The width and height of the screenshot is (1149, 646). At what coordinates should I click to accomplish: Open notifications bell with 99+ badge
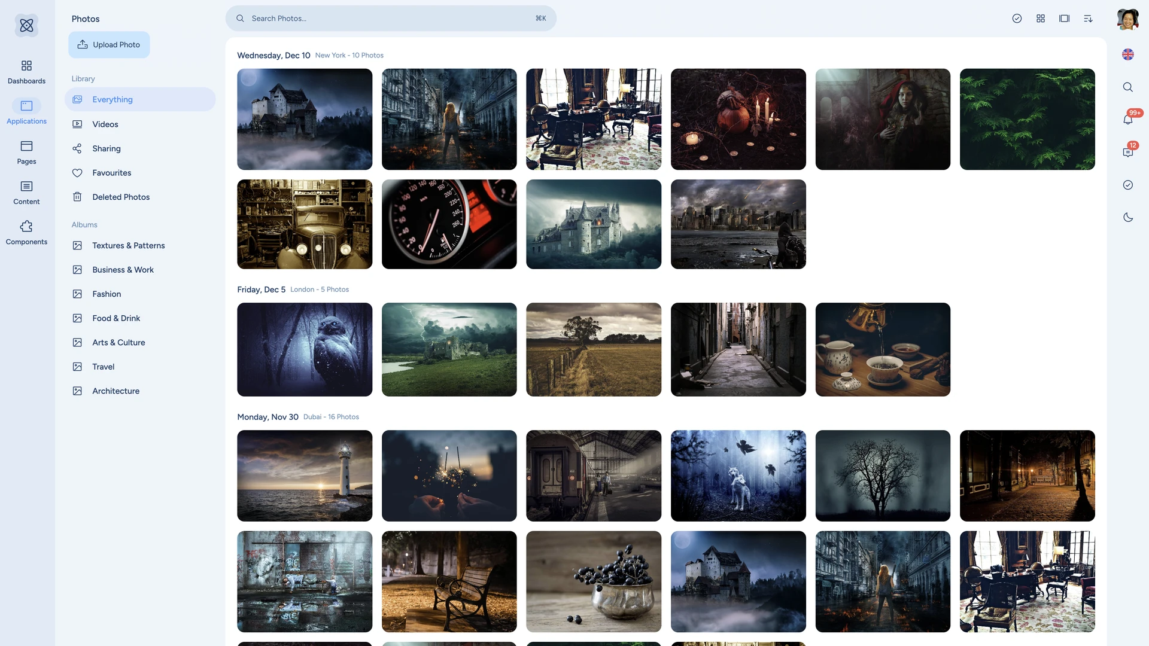click(x=1128, y=120)
